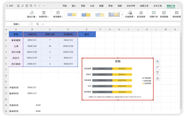This screenshot has width=184, height=116.
Task: Click the cell showing 45385
Action: 32,111
